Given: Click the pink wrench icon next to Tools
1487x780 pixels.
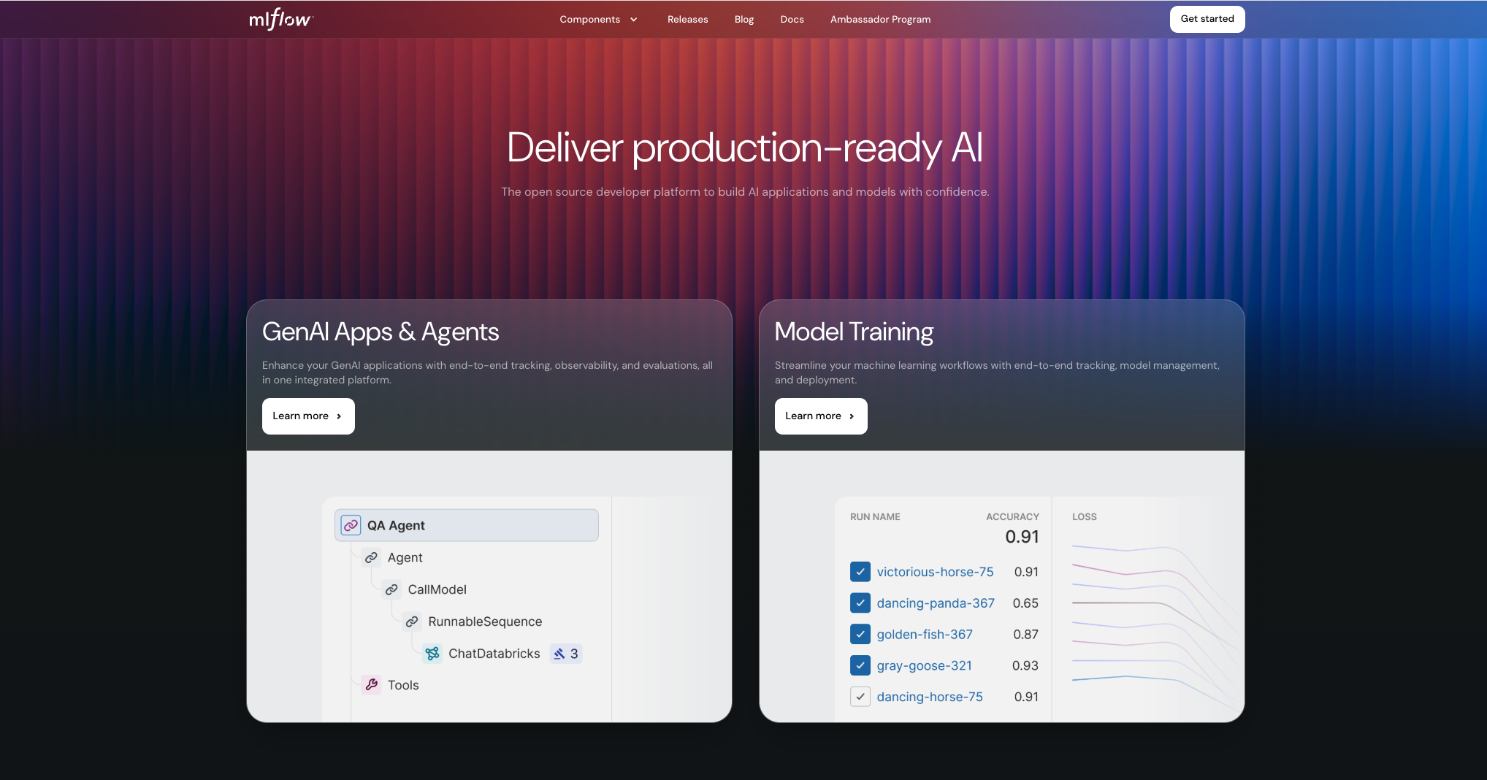Looking at the screenshot, I should coord(372,685).
